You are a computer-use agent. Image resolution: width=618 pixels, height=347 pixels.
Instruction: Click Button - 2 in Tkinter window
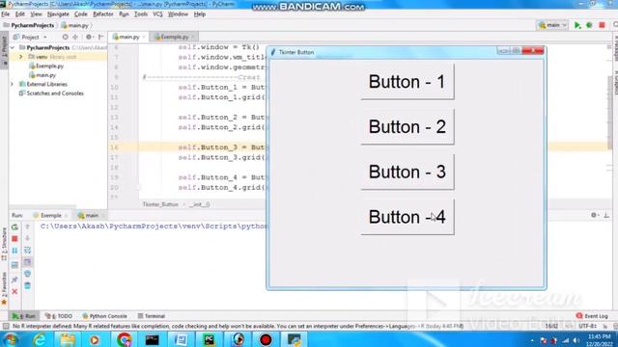pyautogui.click(x=407, y=126)
